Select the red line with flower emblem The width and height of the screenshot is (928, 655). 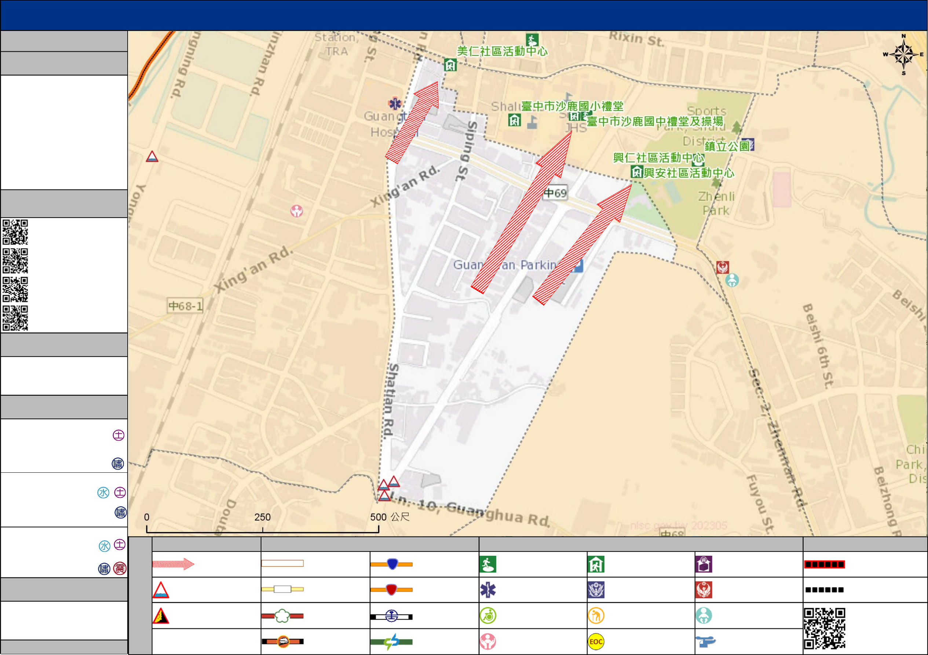(x=282, y=616)
